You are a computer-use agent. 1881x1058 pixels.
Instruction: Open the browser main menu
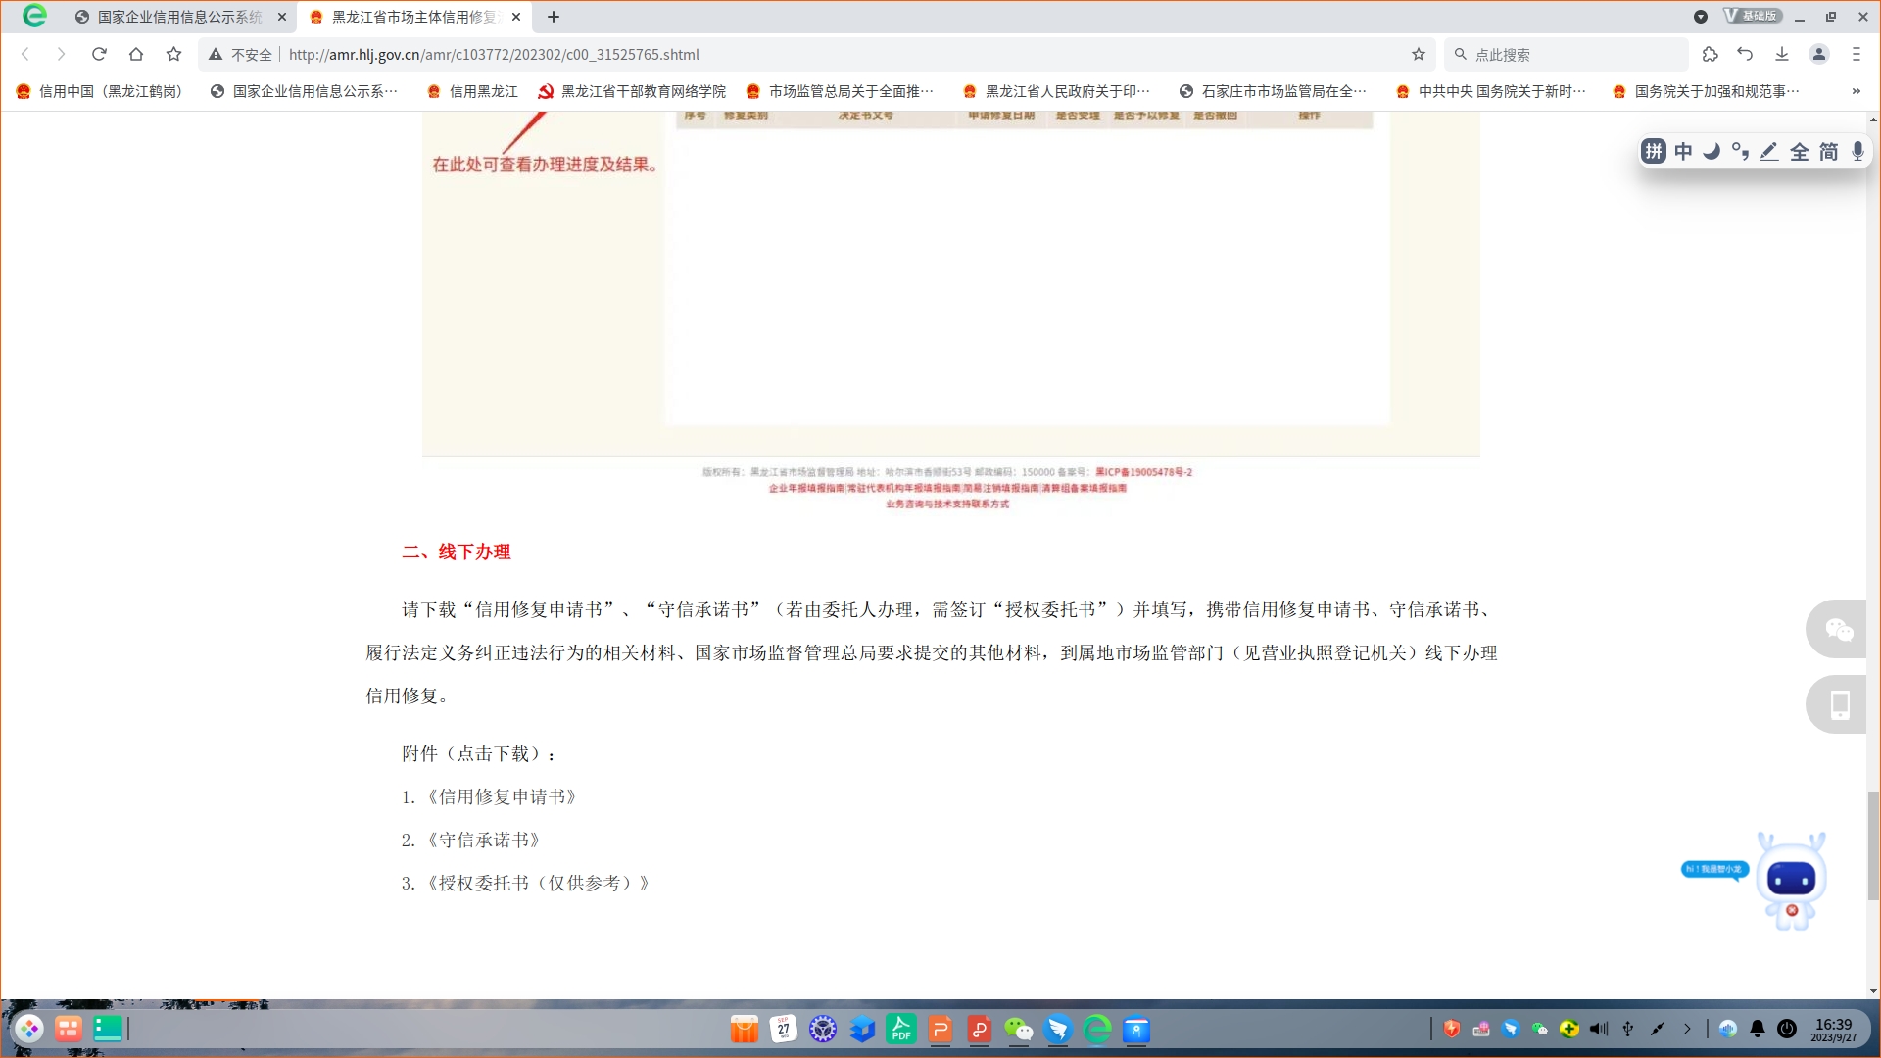point(1856,54)
